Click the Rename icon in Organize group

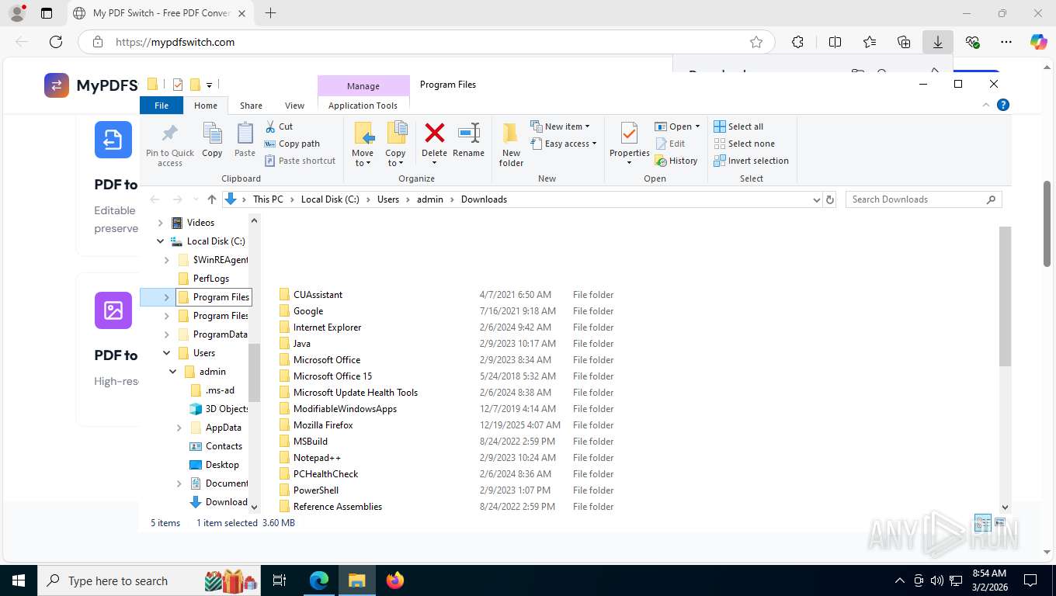click(469, 133)
